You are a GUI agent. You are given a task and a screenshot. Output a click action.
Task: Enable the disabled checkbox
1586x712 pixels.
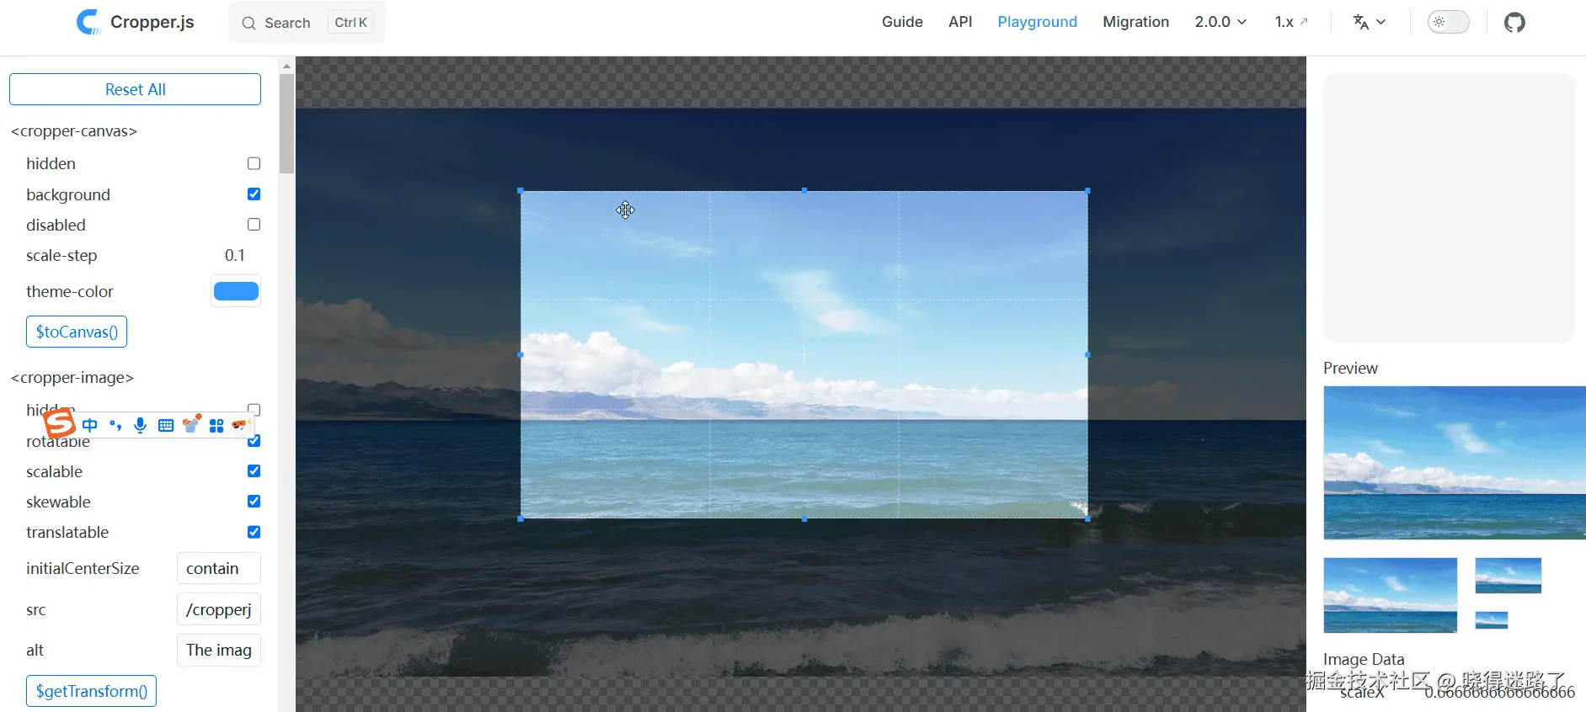pyautogui.click(x=254, y=224)
